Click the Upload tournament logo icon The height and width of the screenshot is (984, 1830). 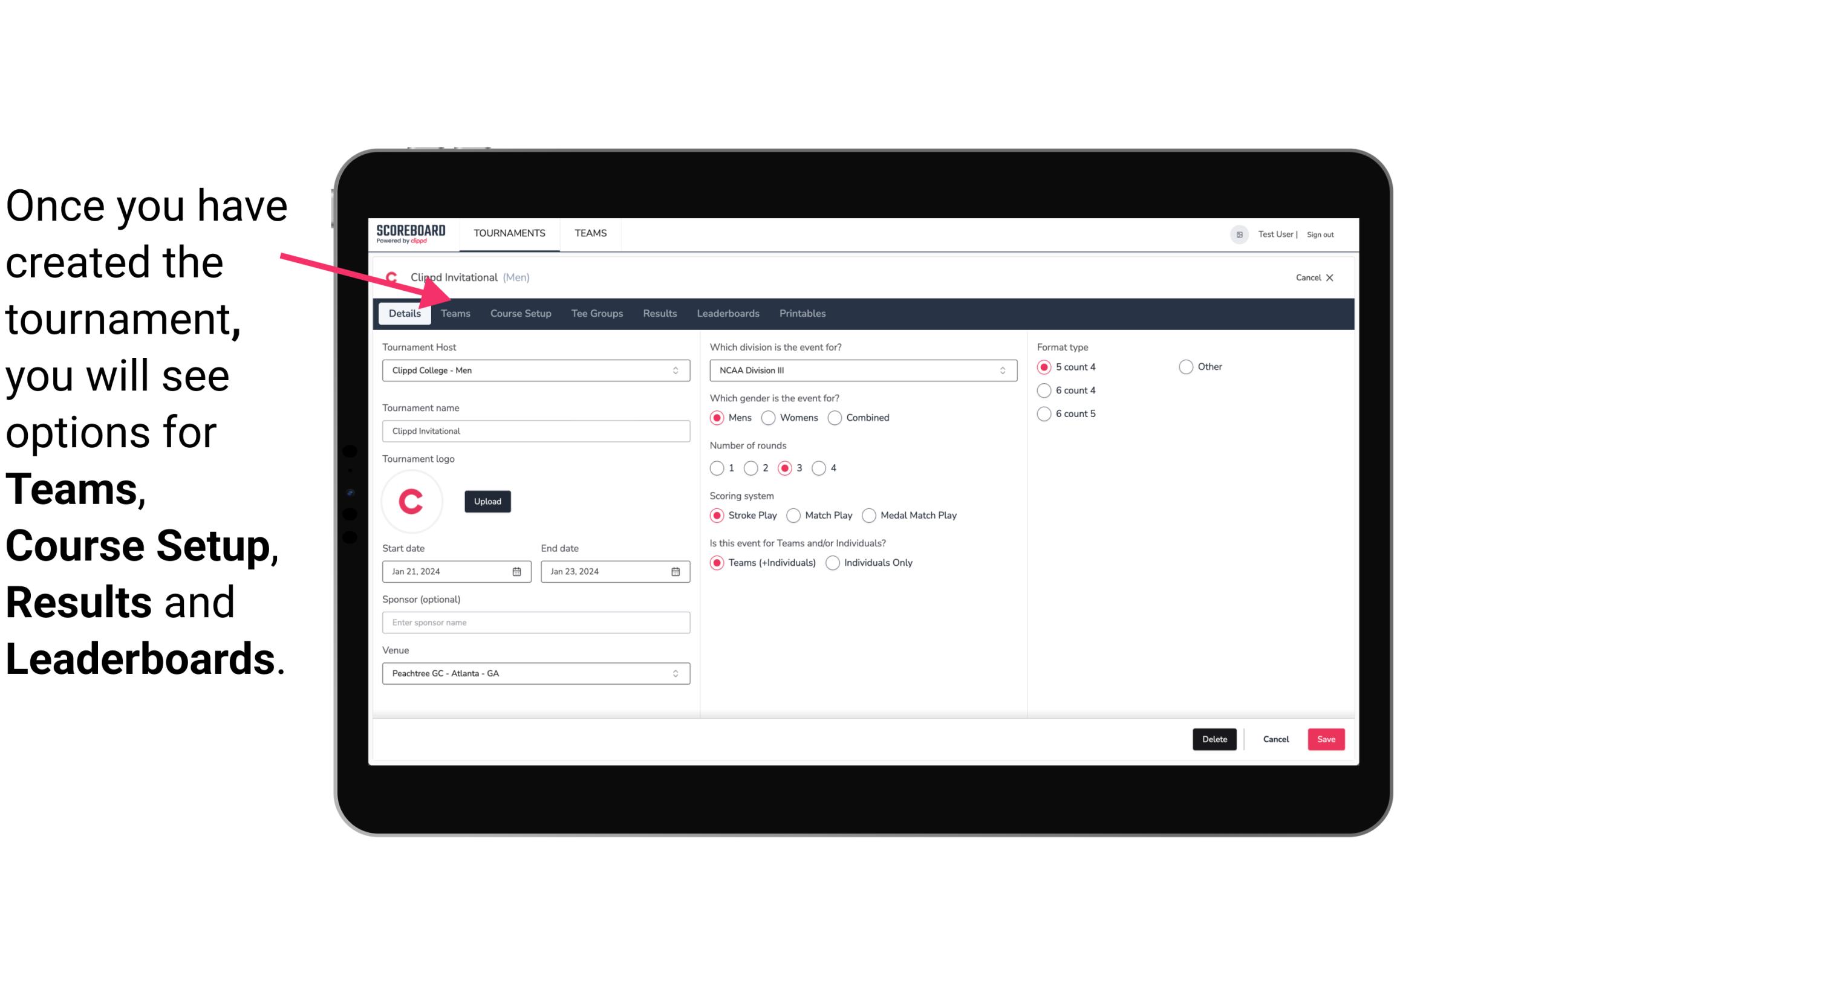pos(487,500)
